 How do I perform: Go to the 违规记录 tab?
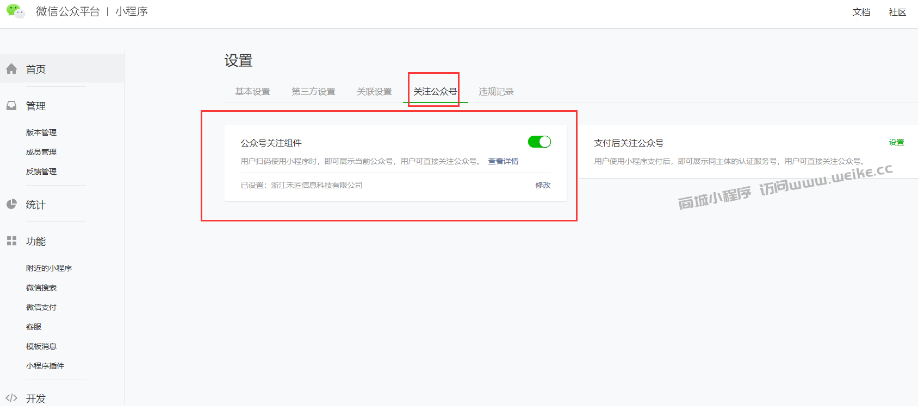coord(496,91)
